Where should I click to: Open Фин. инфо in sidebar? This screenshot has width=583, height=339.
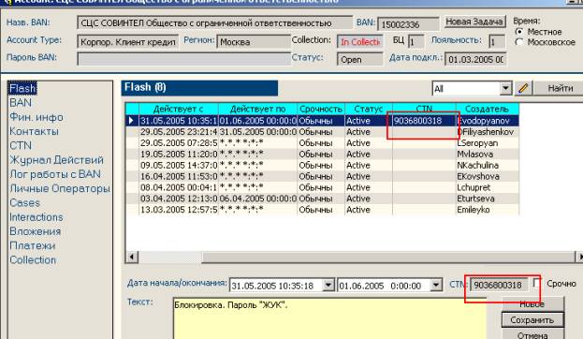(36, 117)
